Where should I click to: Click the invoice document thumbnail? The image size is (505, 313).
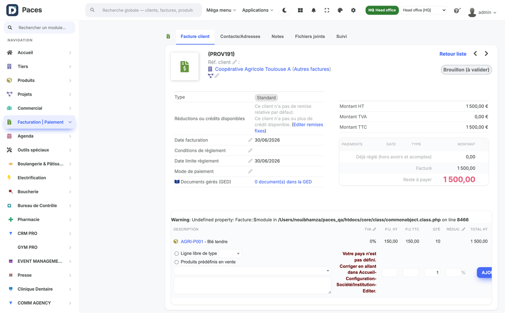click(185, 67)
